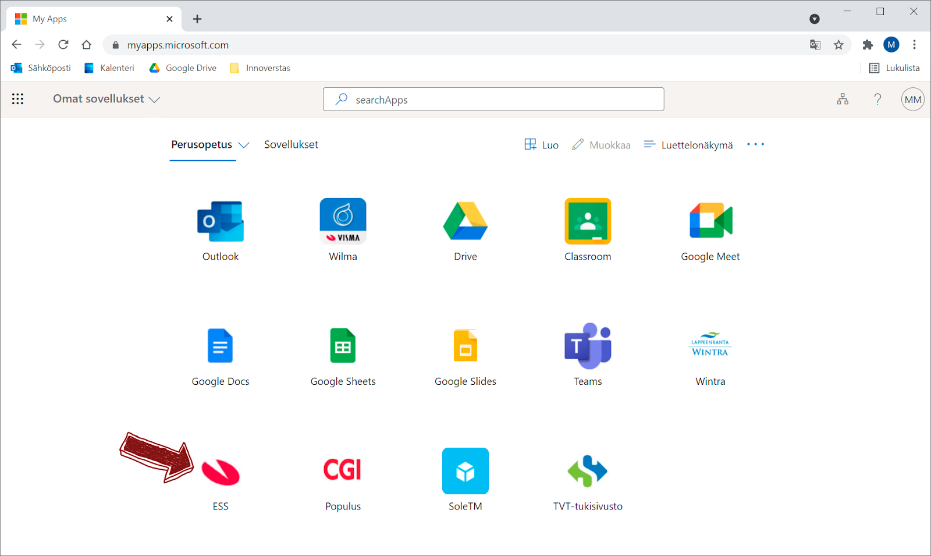Screen dimensions: 931x556
Task: Open the Classroom app
Action: 588,230
